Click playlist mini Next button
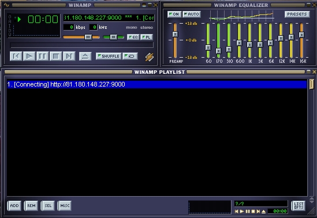This screenshot has height=218, width=317. coord(258,211)
